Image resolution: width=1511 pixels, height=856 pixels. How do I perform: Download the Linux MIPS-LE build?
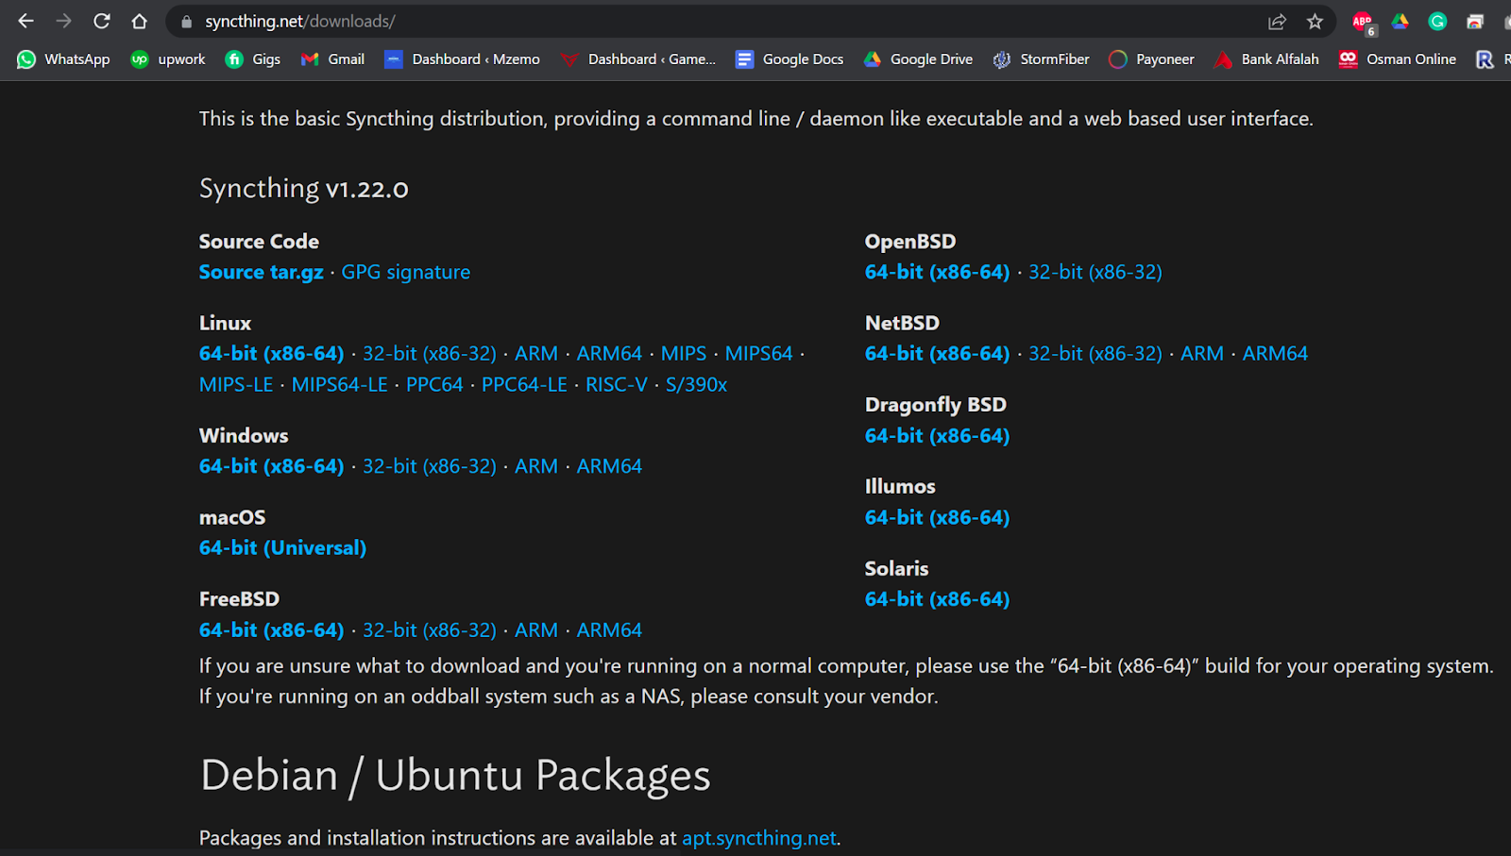236,385
